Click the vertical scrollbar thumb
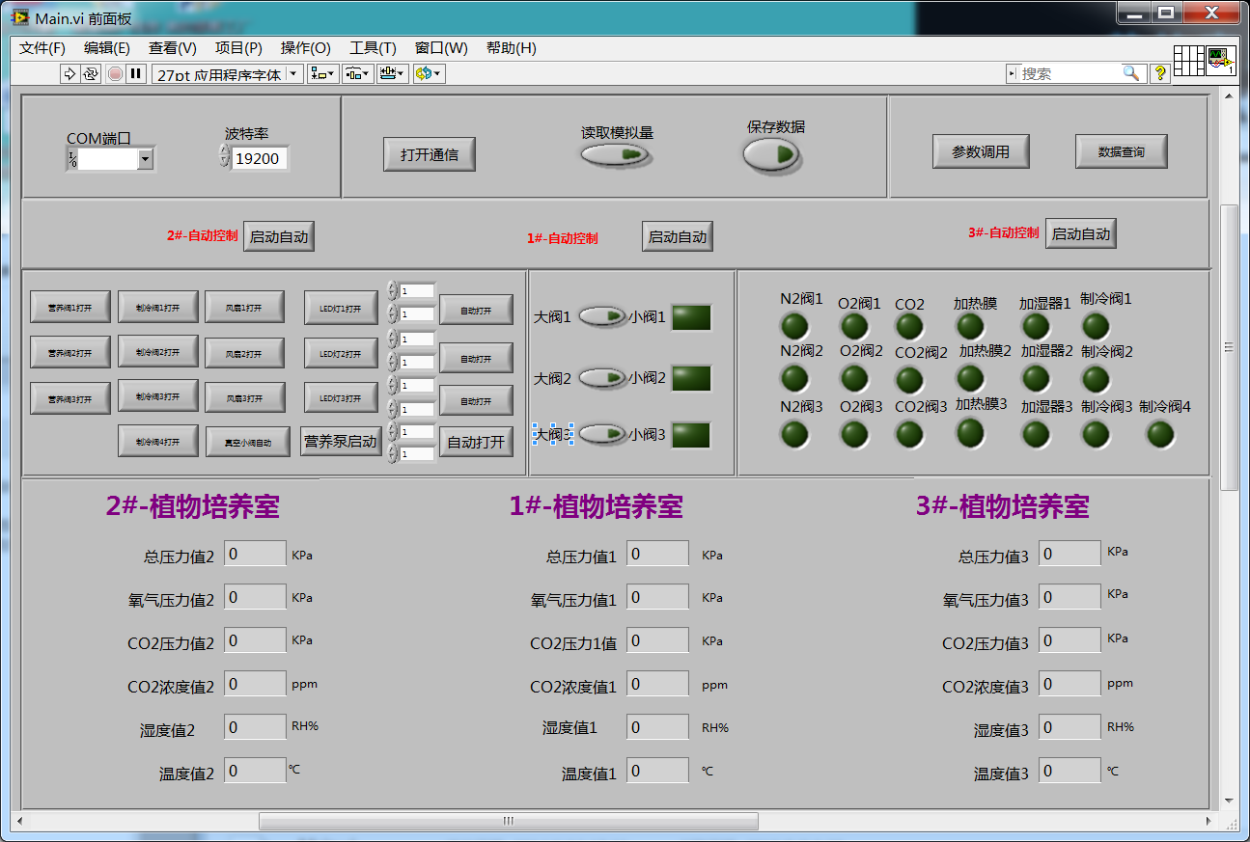Screen dimensions: 1250x842 [x=1230, y=347]
